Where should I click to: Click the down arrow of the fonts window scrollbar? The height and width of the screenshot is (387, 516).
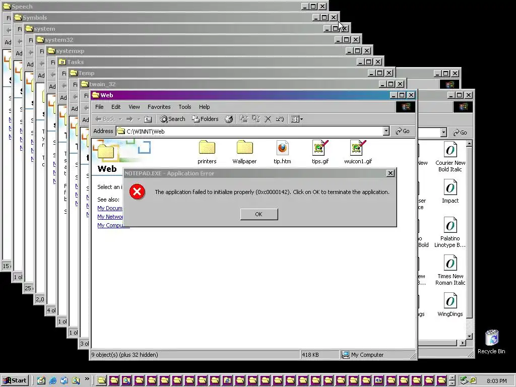coord(470,336)
